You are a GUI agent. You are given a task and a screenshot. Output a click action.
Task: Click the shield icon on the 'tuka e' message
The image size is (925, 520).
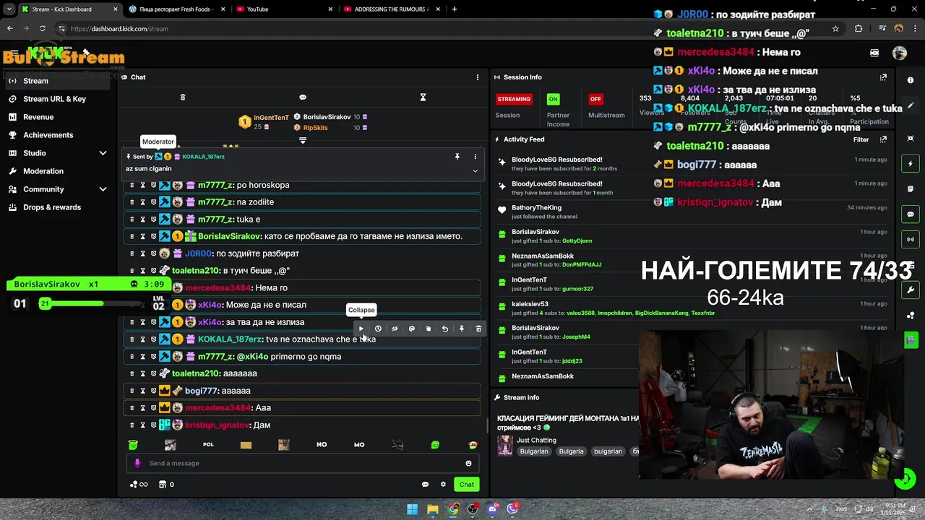click(153, 220)
